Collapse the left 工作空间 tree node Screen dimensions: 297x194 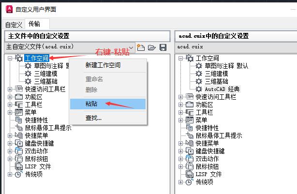[x=10, y=58]
